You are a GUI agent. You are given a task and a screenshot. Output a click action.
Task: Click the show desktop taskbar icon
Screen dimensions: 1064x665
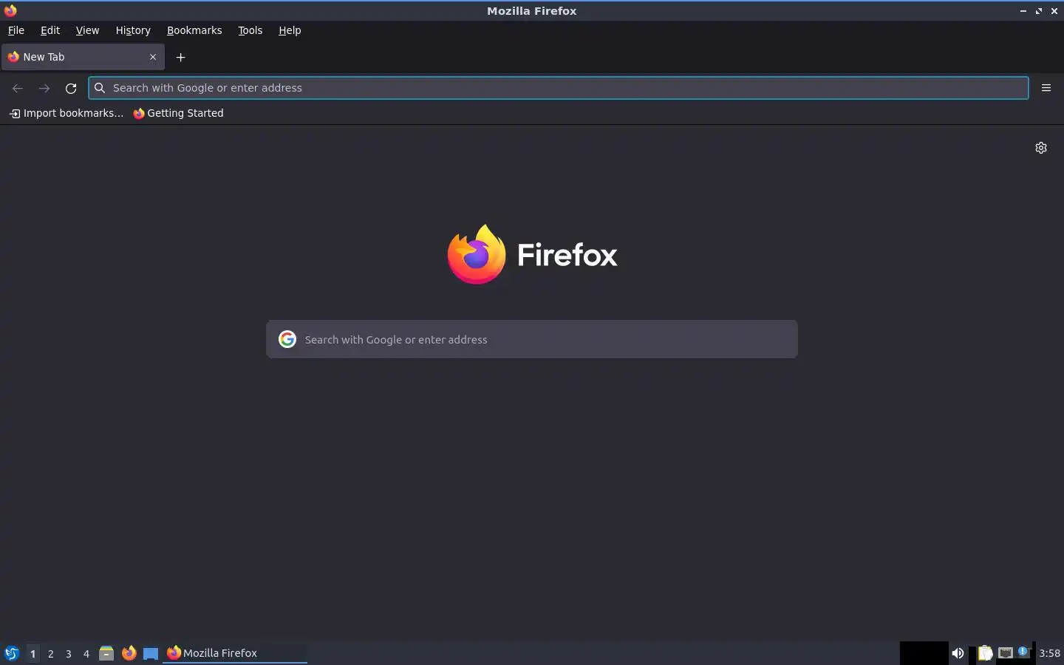coord(151,653)
